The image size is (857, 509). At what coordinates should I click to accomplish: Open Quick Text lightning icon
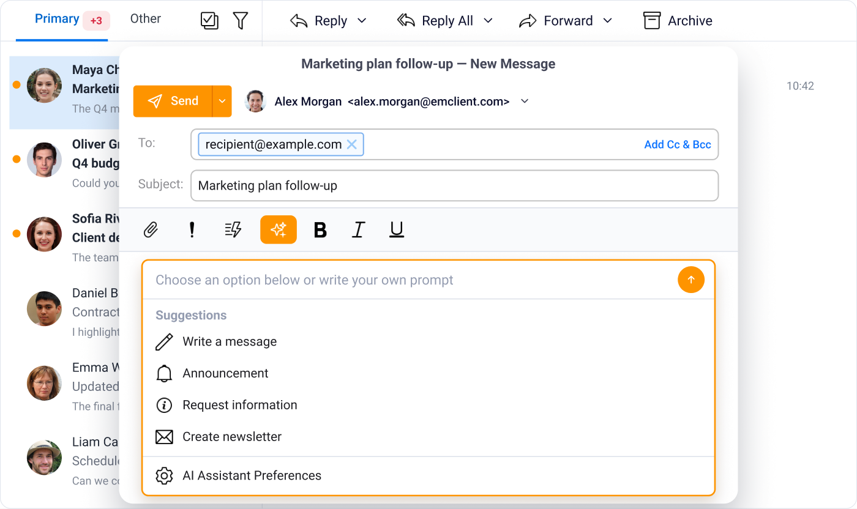coord(233,230)
